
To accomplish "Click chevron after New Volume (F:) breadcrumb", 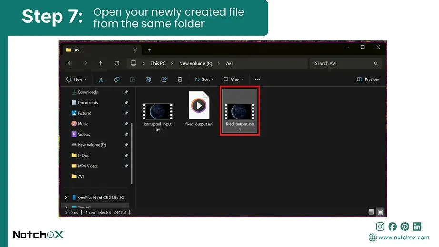I will [219, 63].
